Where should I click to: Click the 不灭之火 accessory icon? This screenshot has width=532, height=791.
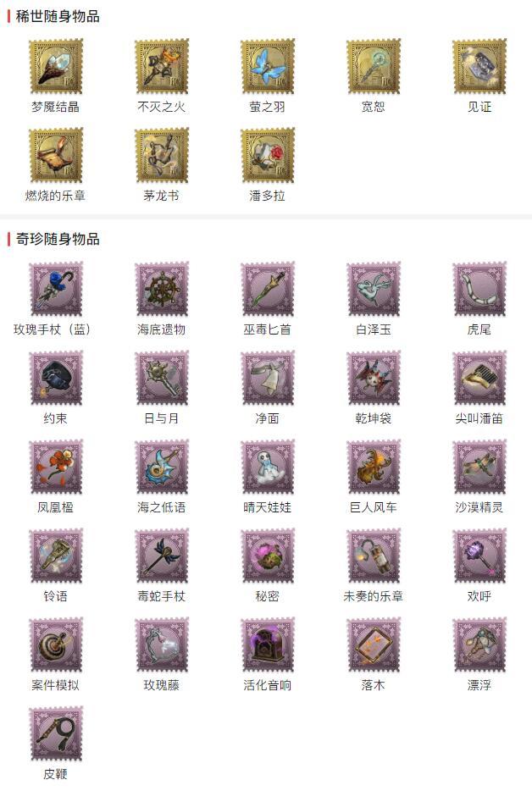162,67
